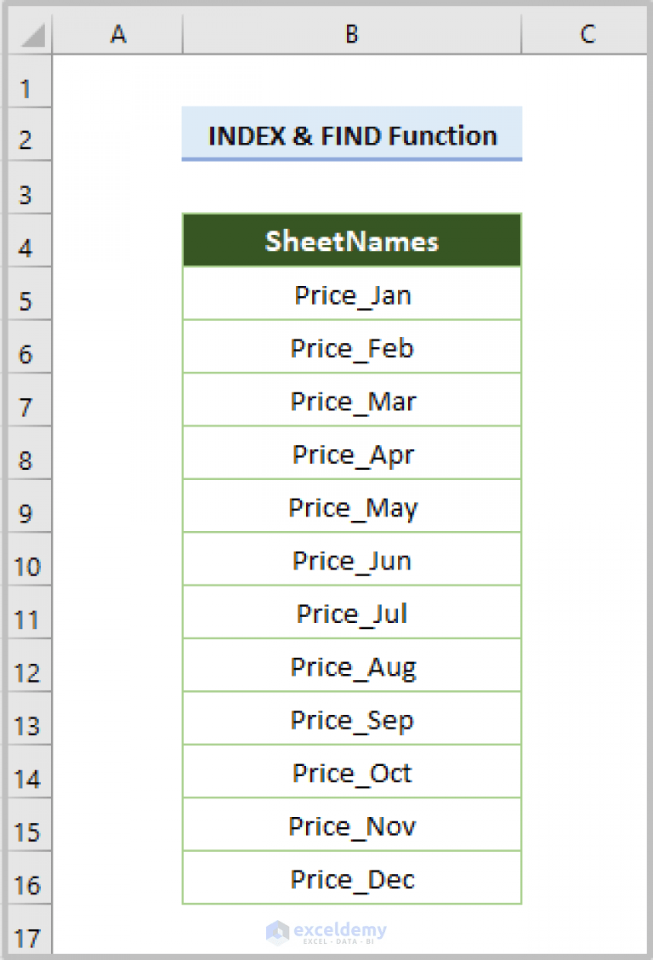Select the Price_Dec cell
Screen dimensions: 653x960
(351, 878)
